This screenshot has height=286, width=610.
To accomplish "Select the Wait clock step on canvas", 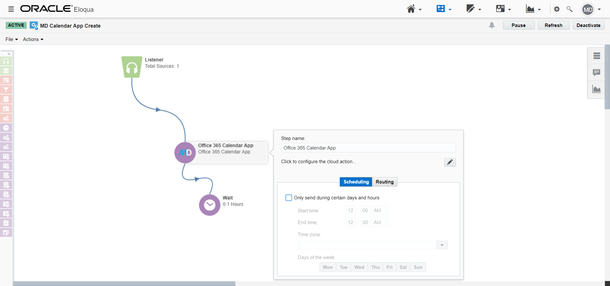I will click(x=209, y=205).
